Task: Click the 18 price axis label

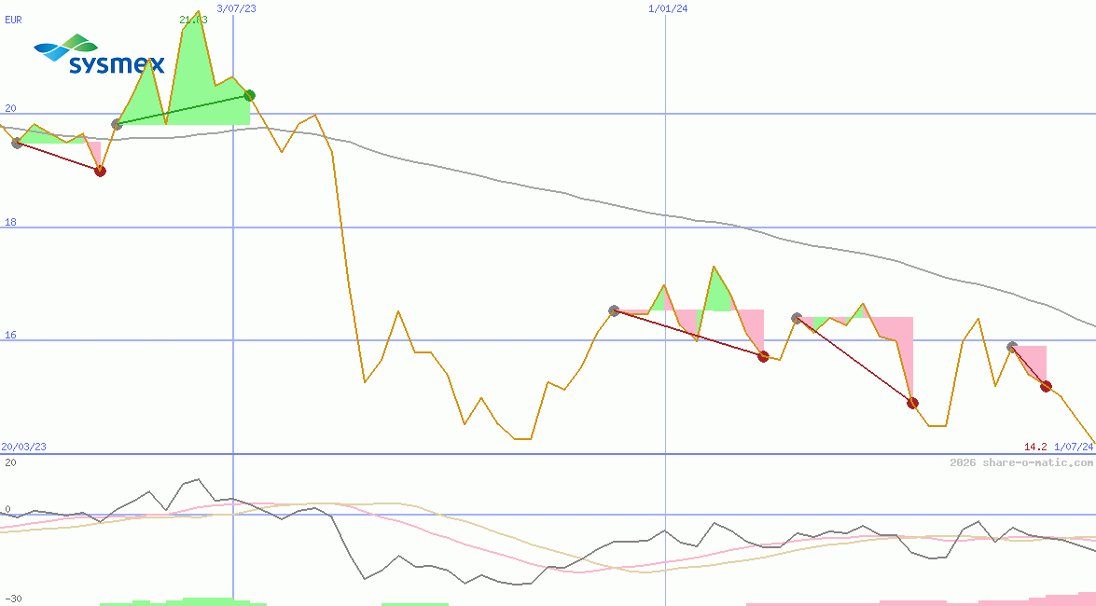Action: (x=10, y=222)
